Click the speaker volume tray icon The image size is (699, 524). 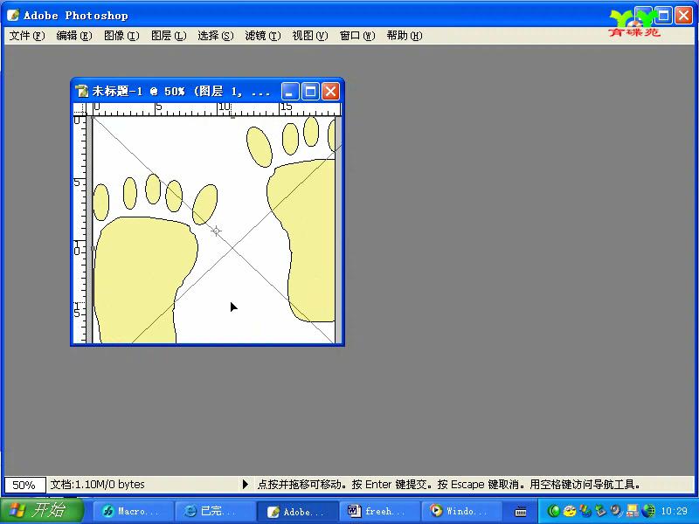pyautogui.click(x=616, y=511)
